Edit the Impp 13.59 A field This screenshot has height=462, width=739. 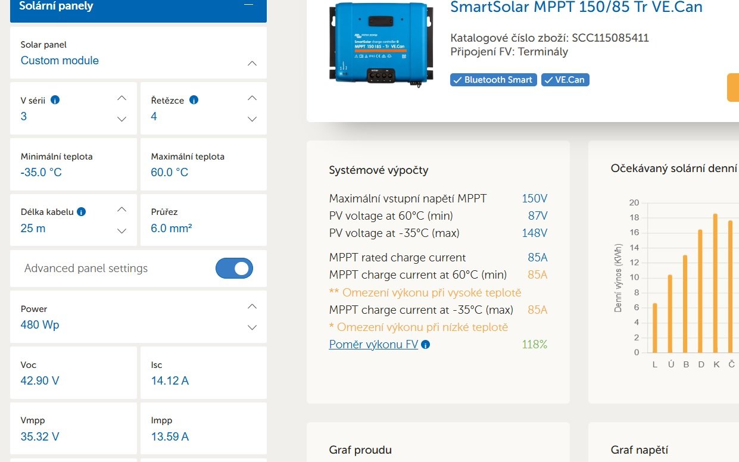tap(204, 429)
